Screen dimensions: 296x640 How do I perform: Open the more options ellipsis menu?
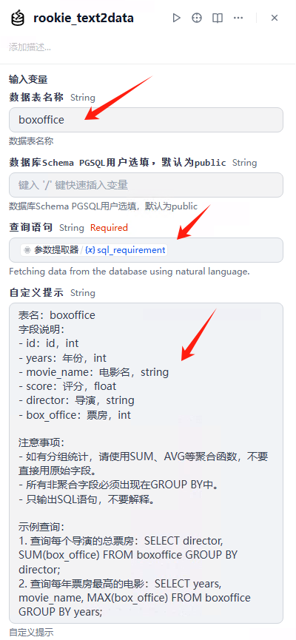(238, 18)
